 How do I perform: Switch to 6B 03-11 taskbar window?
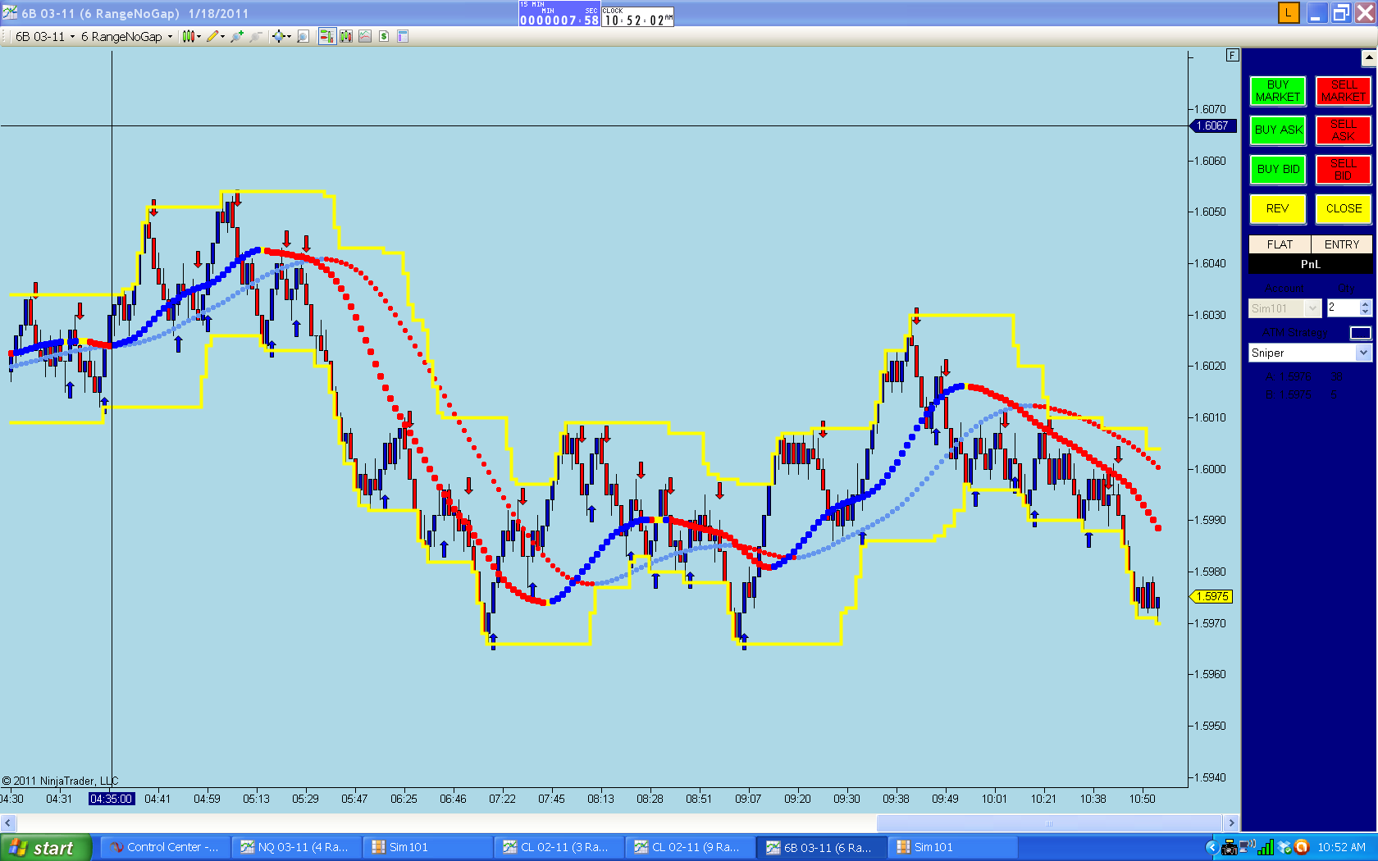pos(820,847)
